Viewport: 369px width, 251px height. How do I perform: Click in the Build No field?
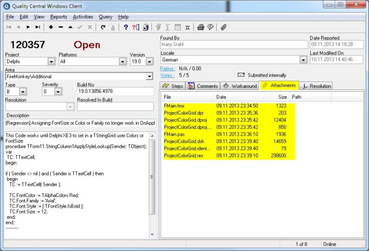[115, 91]
